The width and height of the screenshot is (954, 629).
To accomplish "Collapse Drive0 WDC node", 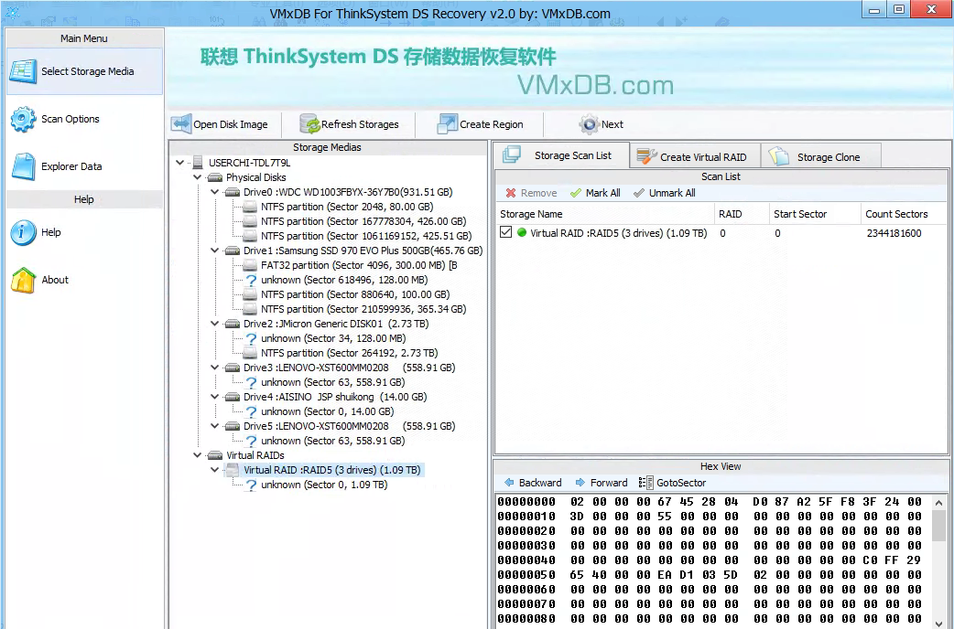I will (x=215, y=192).
